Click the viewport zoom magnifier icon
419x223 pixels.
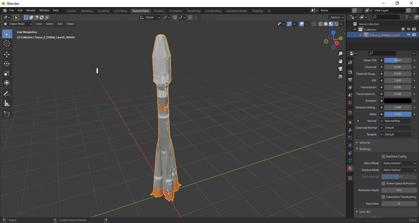click(x=340, y=54)
